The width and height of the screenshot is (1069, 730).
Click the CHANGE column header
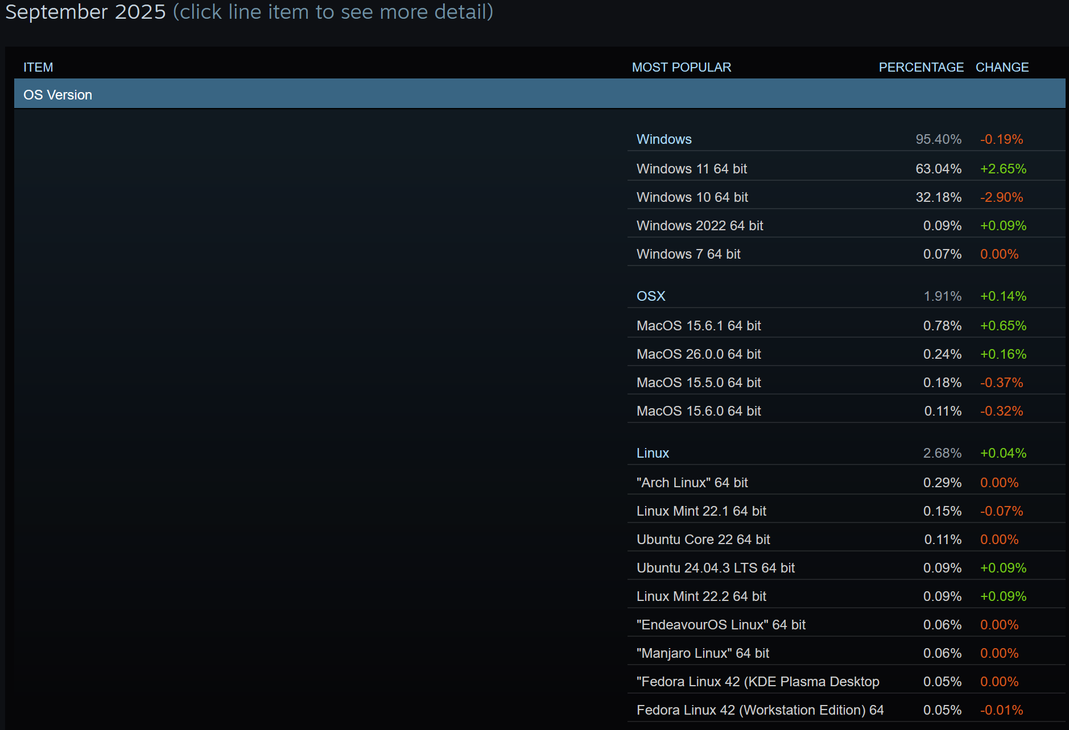pyautogui.click(x=1002, y=67)
